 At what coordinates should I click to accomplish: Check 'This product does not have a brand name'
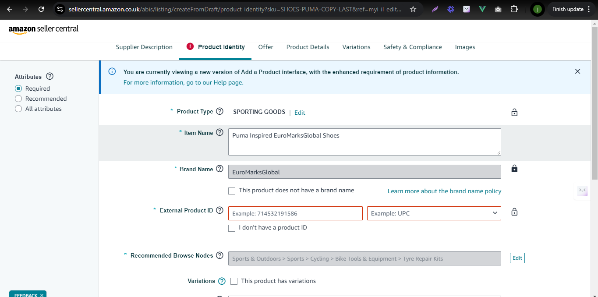pos(232,191)
